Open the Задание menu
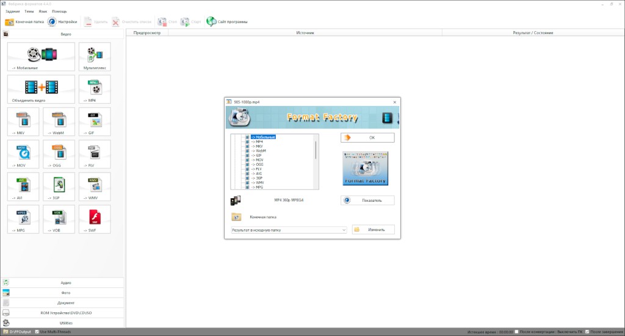 click(x=12, y=12)
